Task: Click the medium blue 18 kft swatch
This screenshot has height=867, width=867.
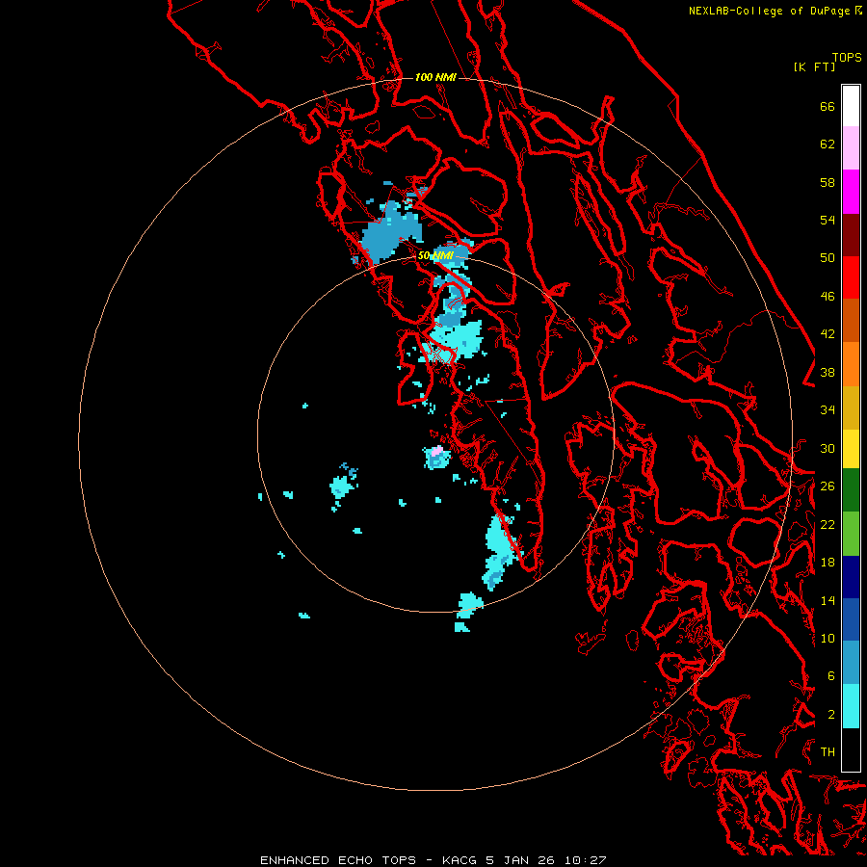Action: [851, 619]
